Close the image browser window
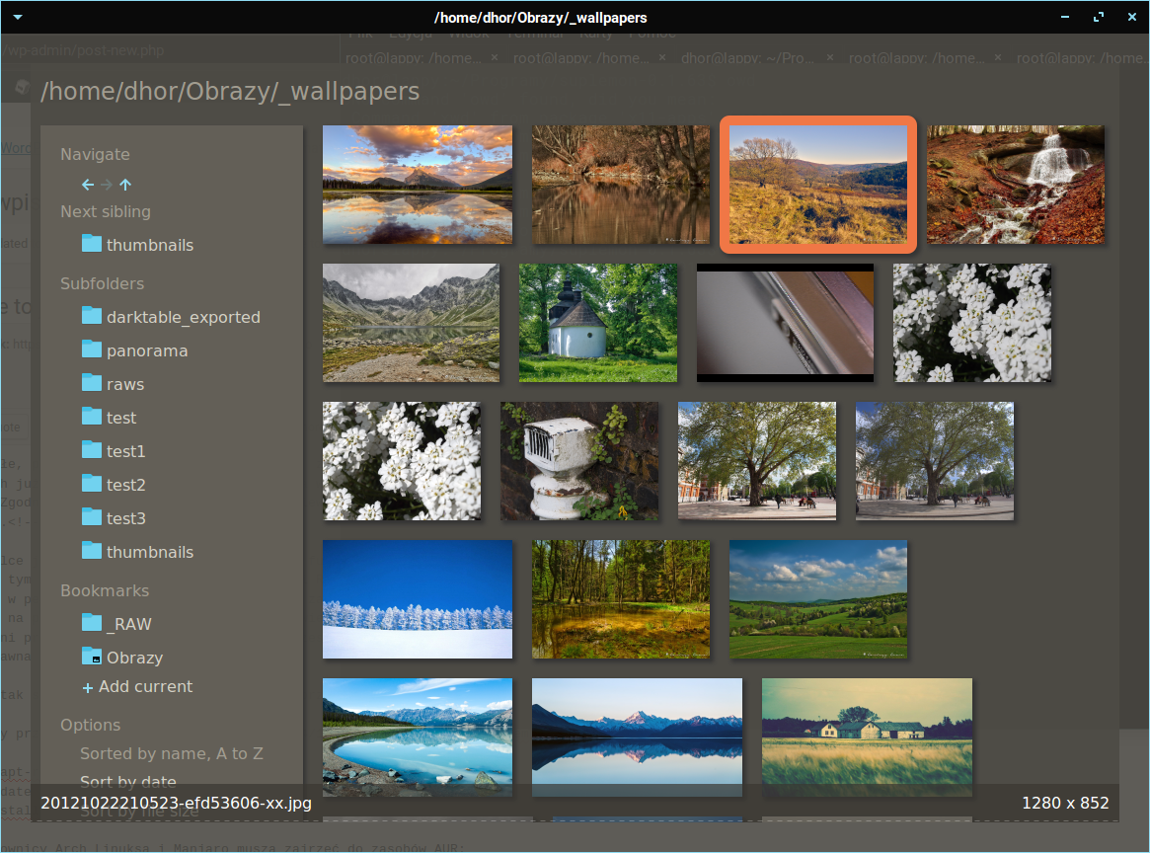1150x853 pixels. point(1131,17)
